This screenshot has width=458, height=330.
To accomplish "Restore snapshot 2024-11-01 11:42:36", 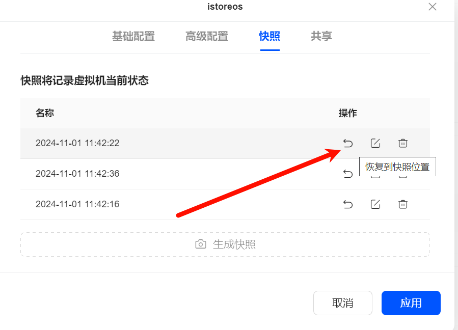I will pos(348,174).
